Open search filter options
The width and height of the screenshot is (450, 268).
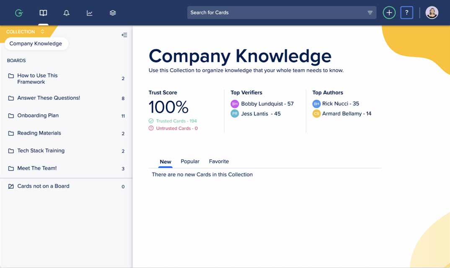(x=370, y=13)
